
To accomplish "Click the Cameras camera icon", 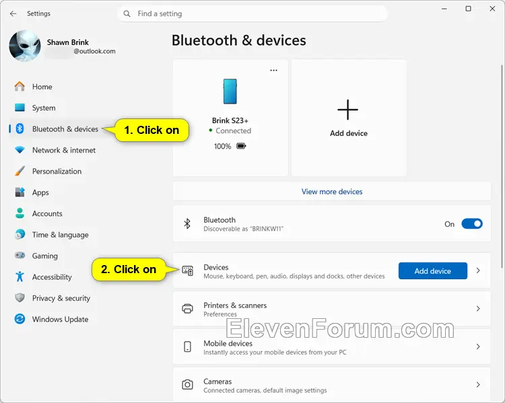I will click(187, 384).
